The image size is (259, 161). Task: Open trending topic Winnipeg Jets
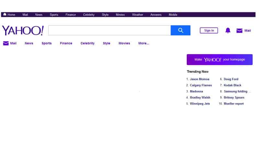200,104
